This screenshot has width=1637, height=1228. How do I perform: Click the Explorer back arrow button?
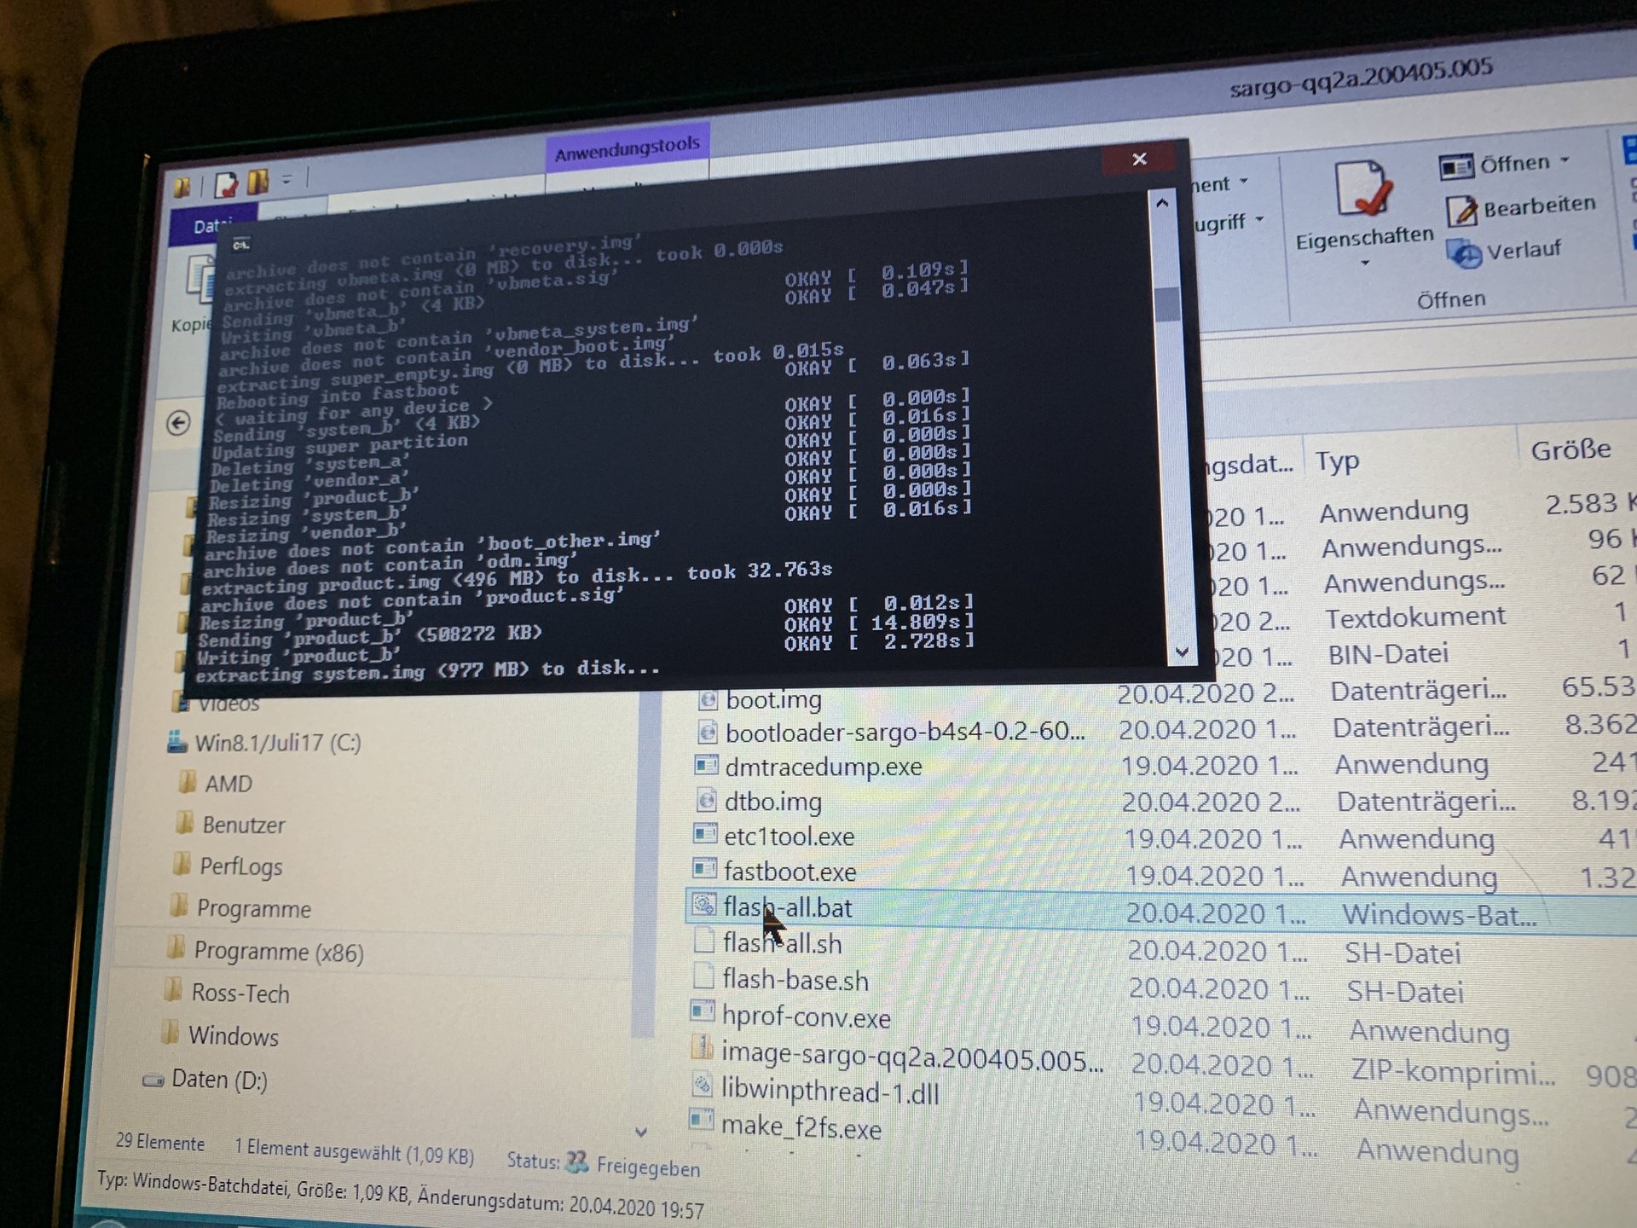tap(178, 423)
